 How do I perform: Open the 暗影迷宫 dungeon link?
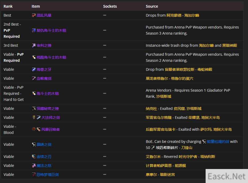click(167, 175)
